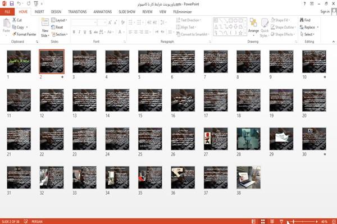Open the Layout dropdown

(x=59, y=20)
